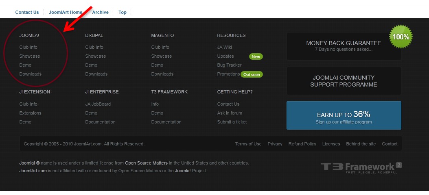Open Demo under MAGENTO column

click(x=157, y=65)
